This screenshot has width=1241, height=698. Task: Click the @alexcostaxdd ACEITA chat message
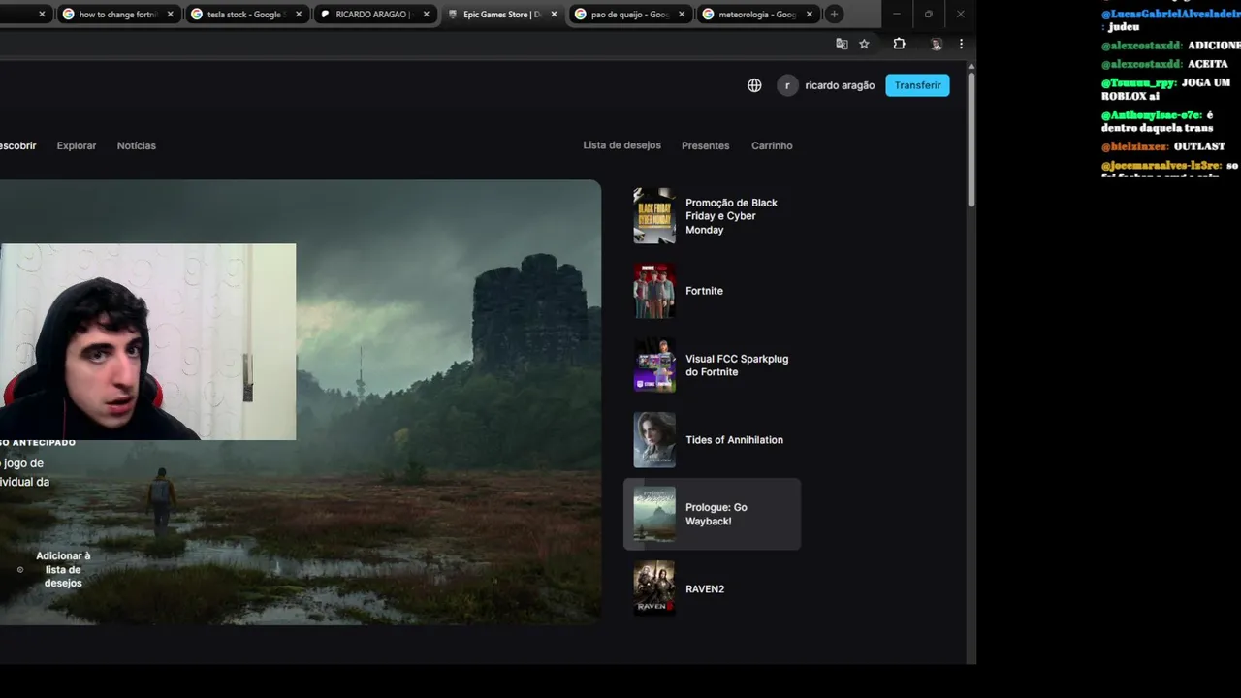(1164, 64)
